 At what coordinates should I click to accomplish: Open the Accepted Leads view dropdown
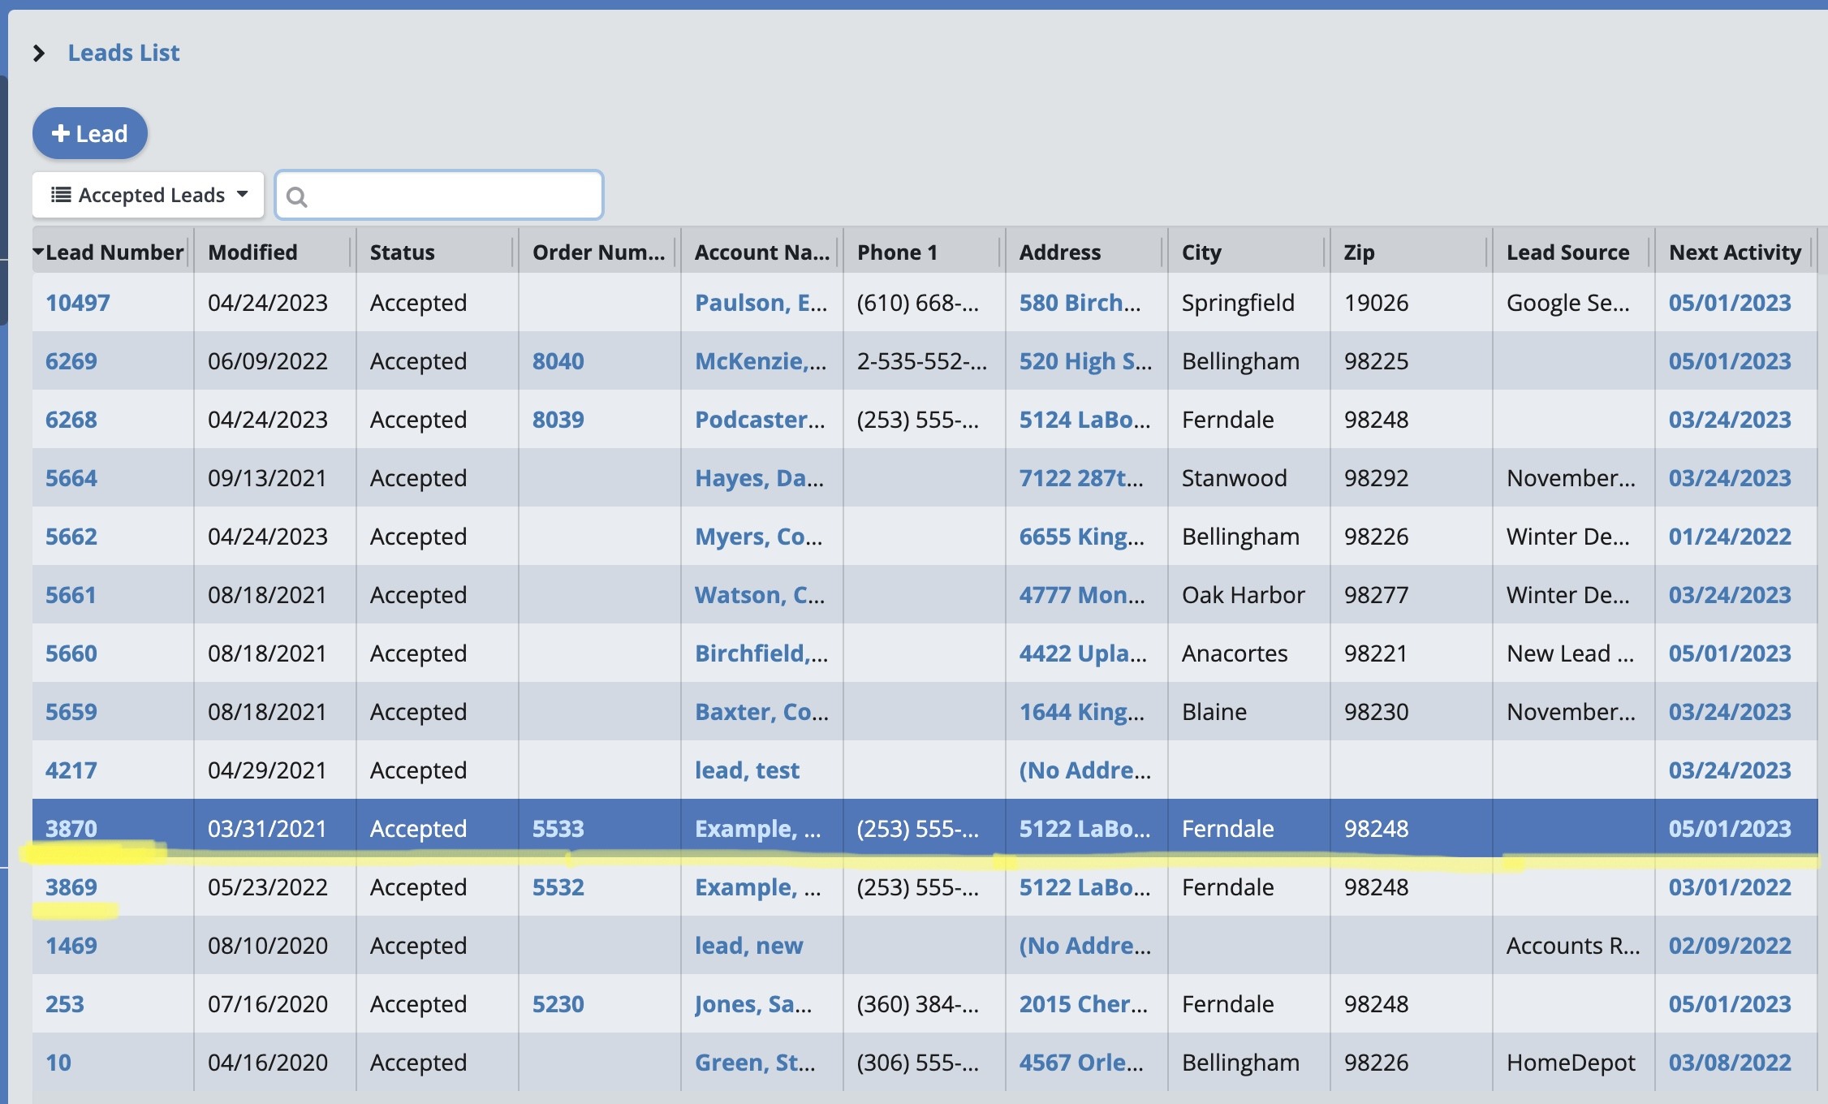tap(149, 195)
